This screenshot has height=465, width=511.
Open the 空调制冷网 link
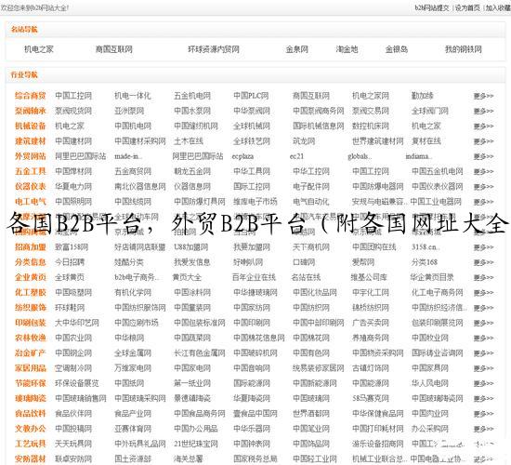point(73,368)
